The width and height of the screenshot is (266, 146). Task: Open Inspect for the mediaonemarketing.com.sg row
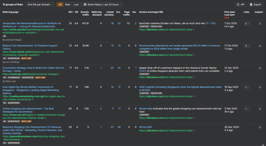[260, 87]
